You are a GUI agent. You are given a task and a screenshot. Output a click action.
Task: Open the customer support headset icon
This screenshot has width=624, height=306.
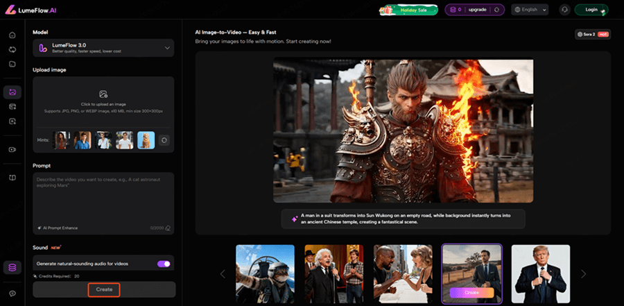click(x=565, y=10)
